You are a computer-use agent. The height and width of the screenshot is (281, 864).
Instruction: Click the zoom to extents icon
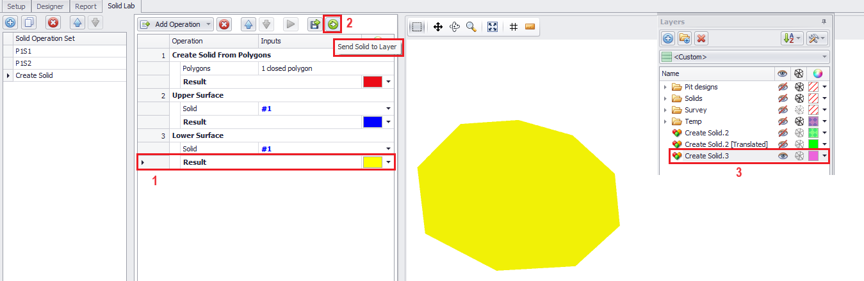pyautogui.click(x=492, y=27)
